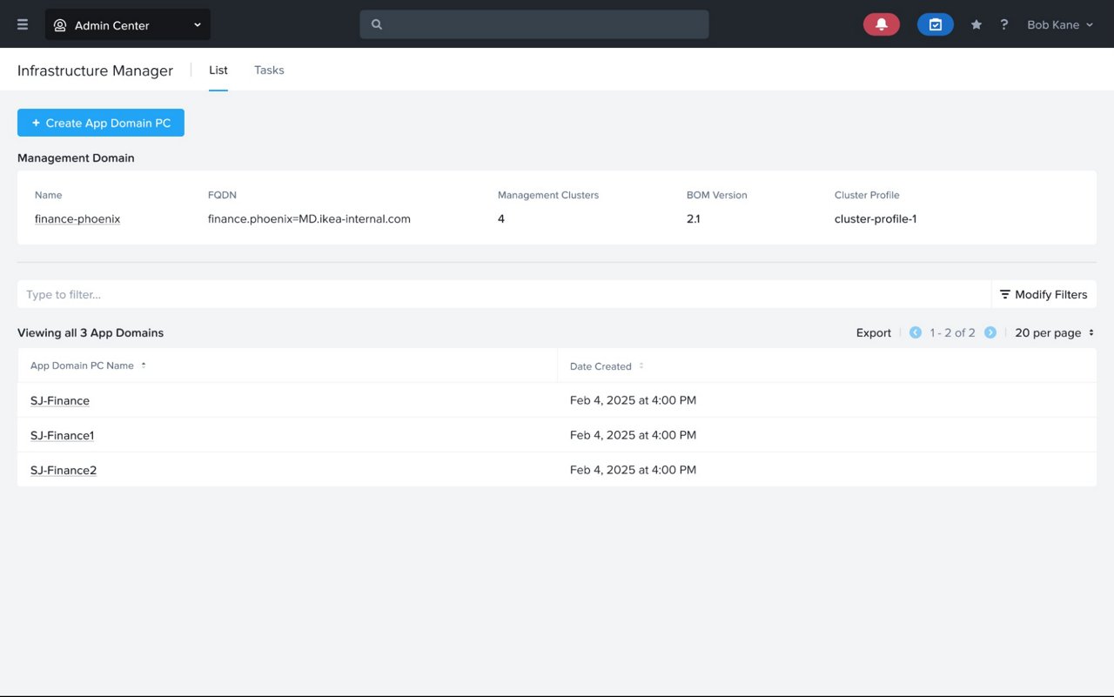
Task: Open the hamburger navigation menu
Action: [23, 25]
